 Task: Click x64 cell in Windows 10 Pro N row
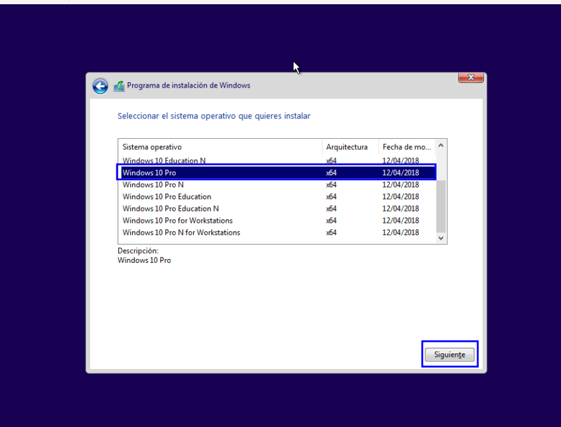coord(331,184)
